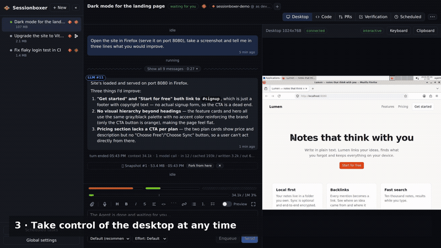Click the Clipboard button
Viewport: 441px width, 248px height.
coord(425,31)
